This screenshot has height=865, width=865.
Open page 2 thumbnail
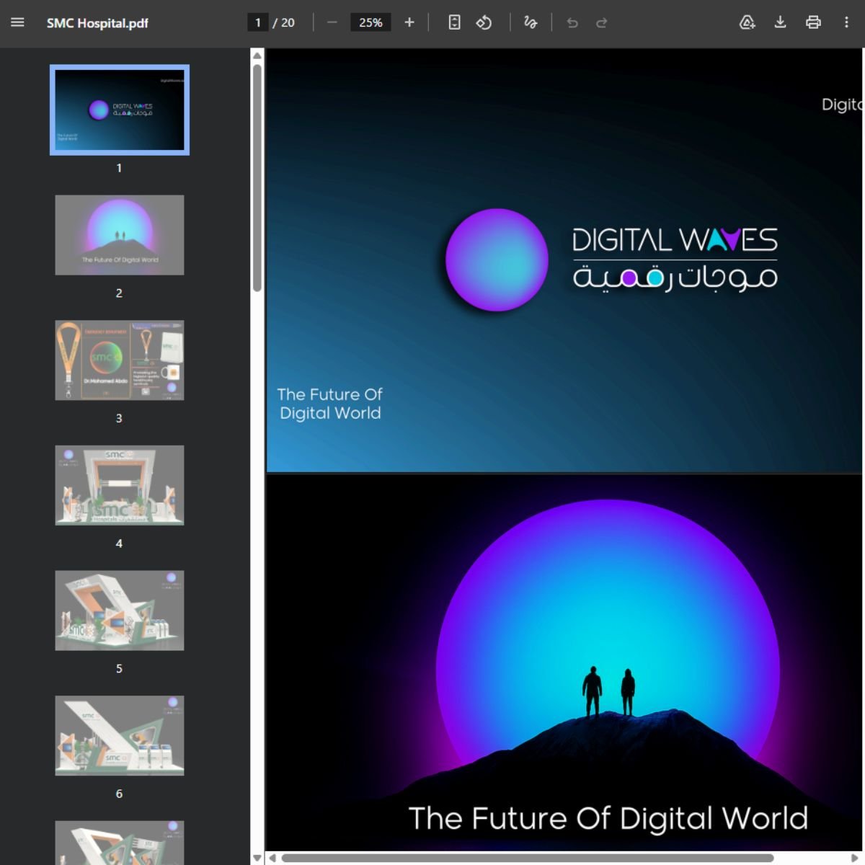[x=120, y=235]
